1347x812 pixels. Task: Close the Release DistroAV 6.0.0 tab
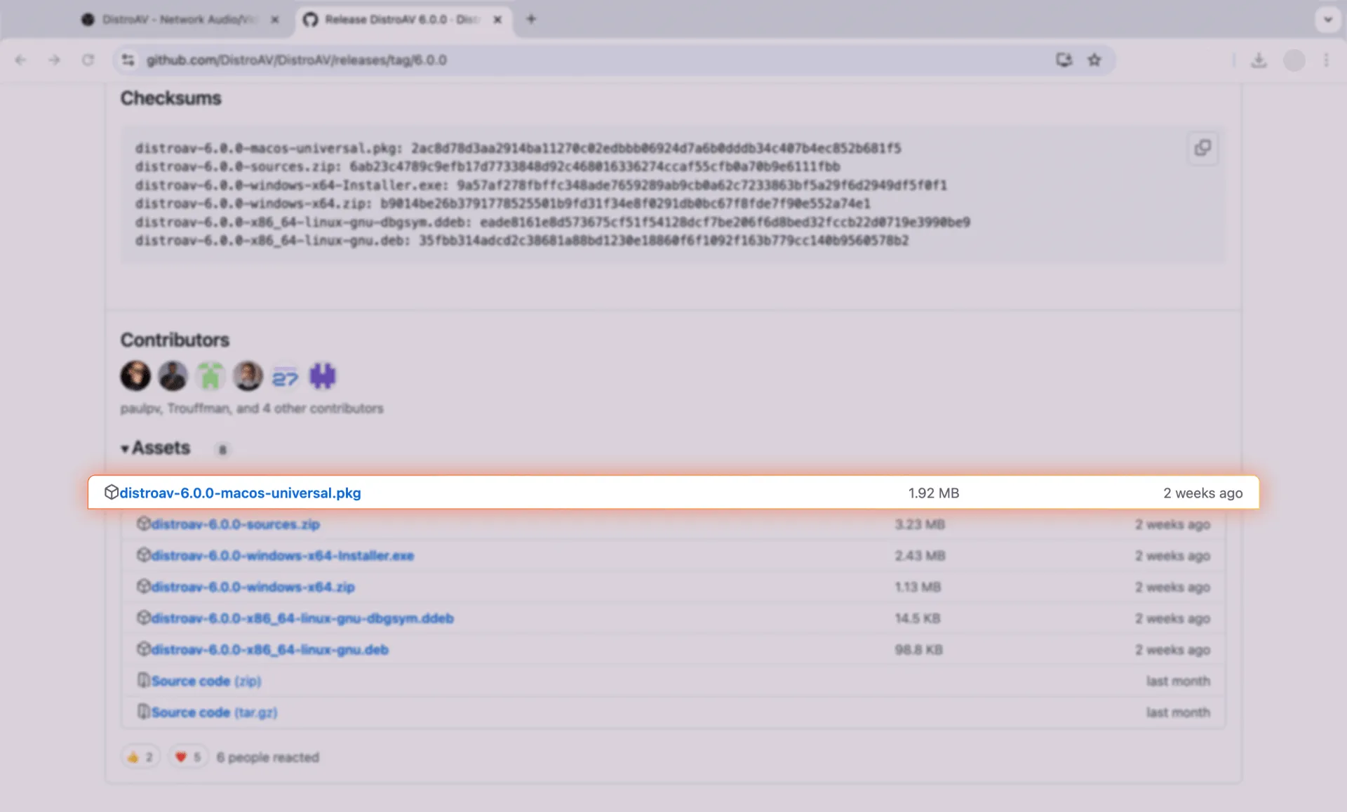click(x=497, y=20)
